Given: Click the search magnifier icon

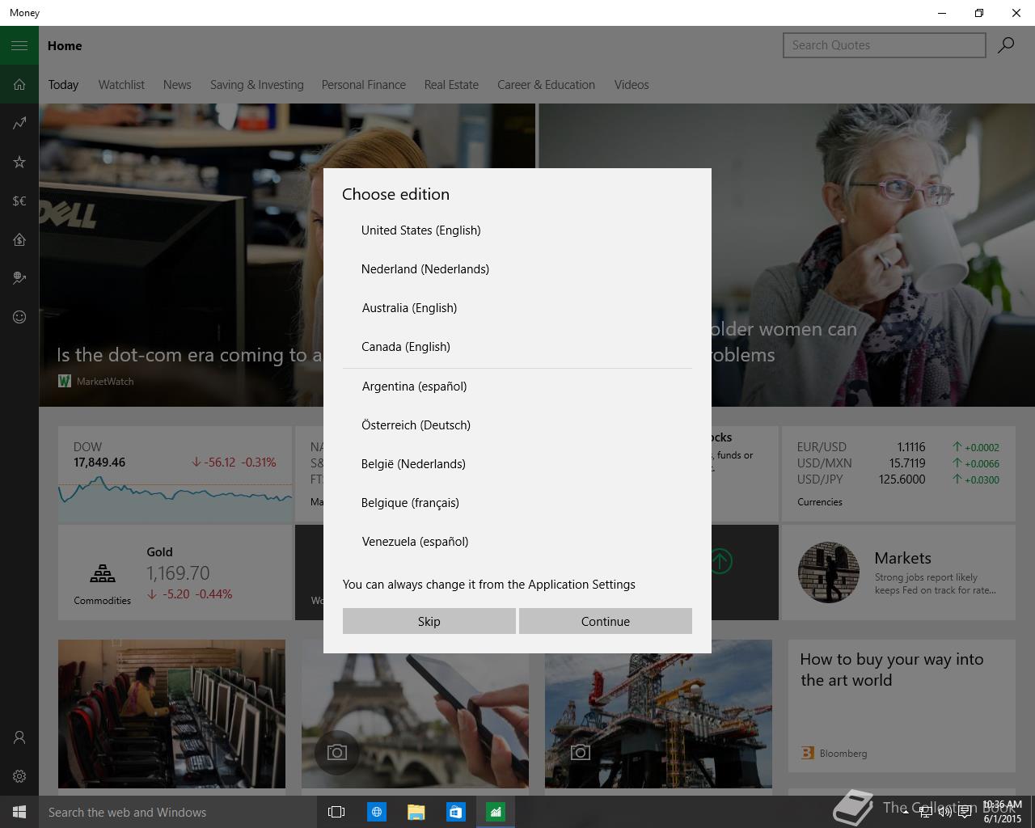Looking at the screenshot, I should click(x=1006, y=45).
